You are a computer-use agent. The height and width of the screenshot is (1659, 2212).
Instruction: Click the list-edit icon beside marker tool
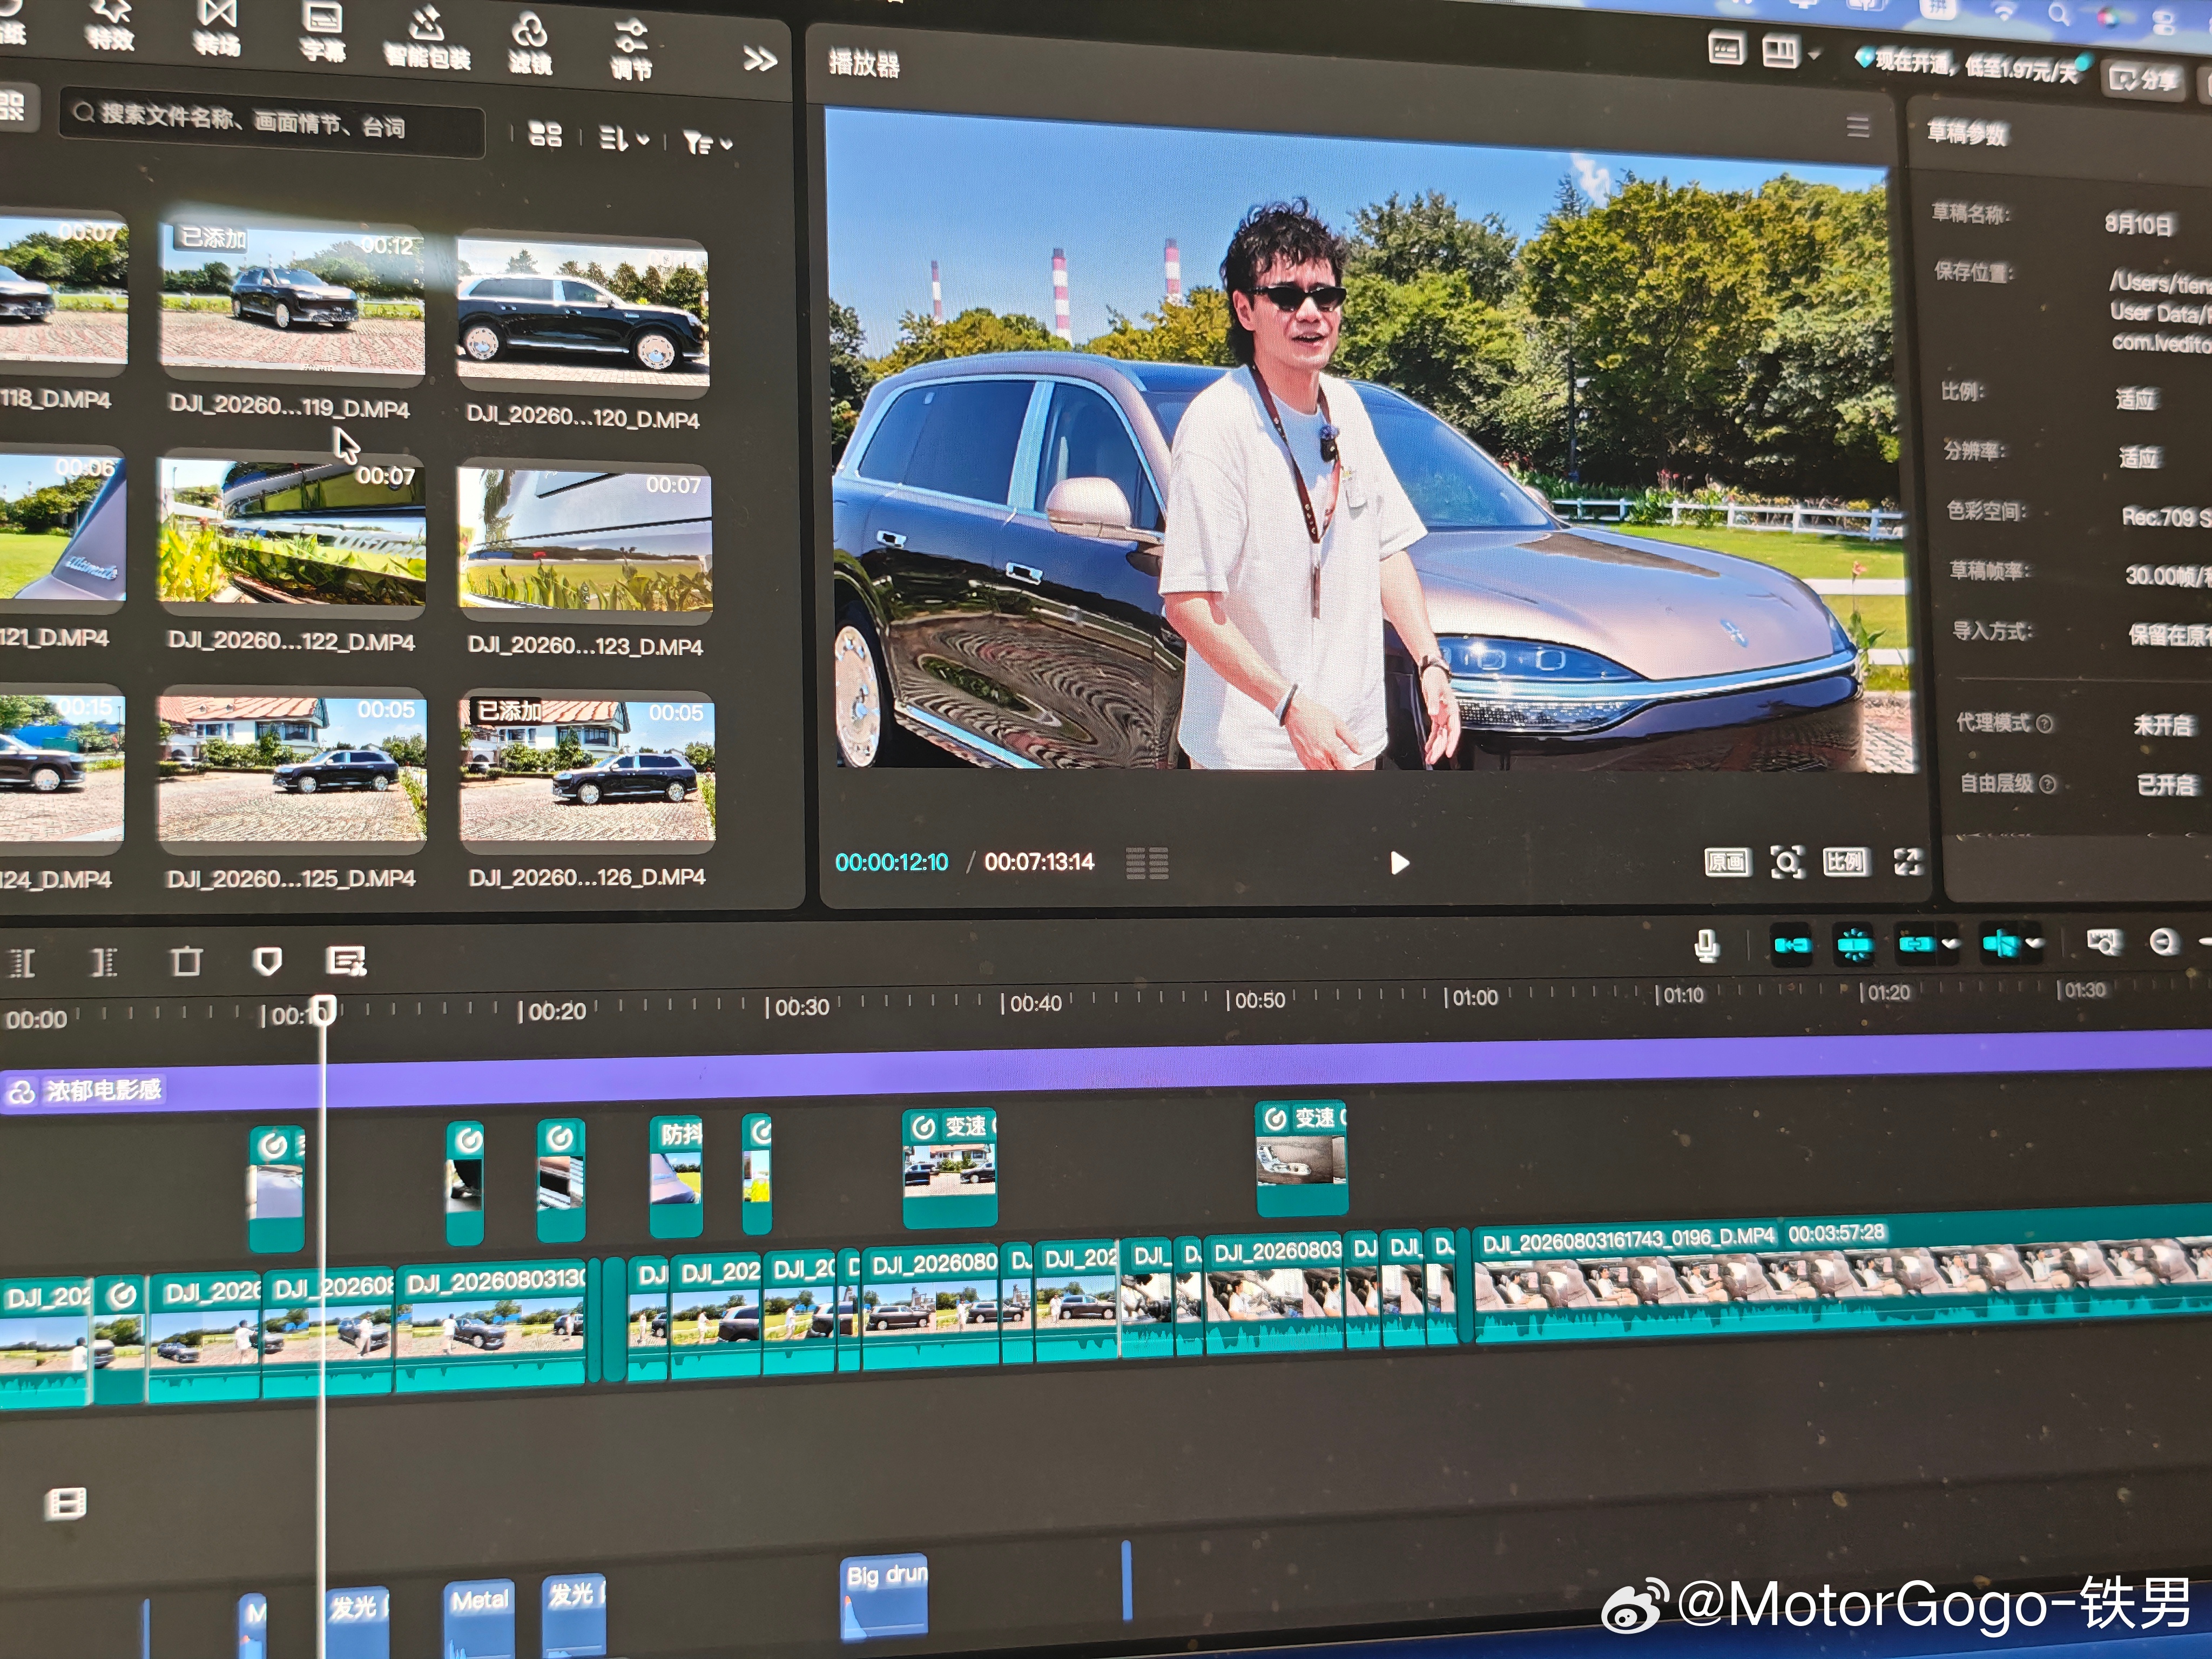coord(346,960)
